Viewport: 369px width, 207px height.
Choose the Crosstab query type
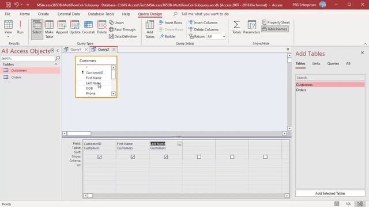88,27
